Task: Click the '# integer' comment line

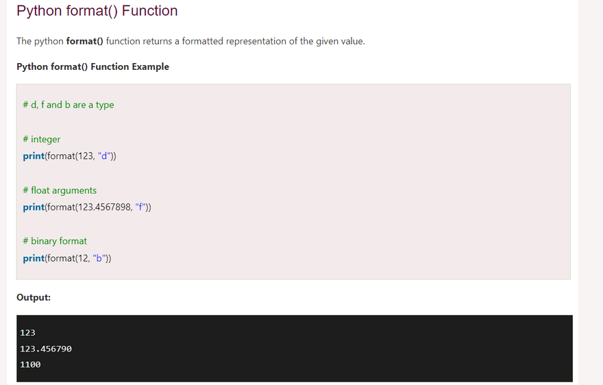Action: coord(42,139)
